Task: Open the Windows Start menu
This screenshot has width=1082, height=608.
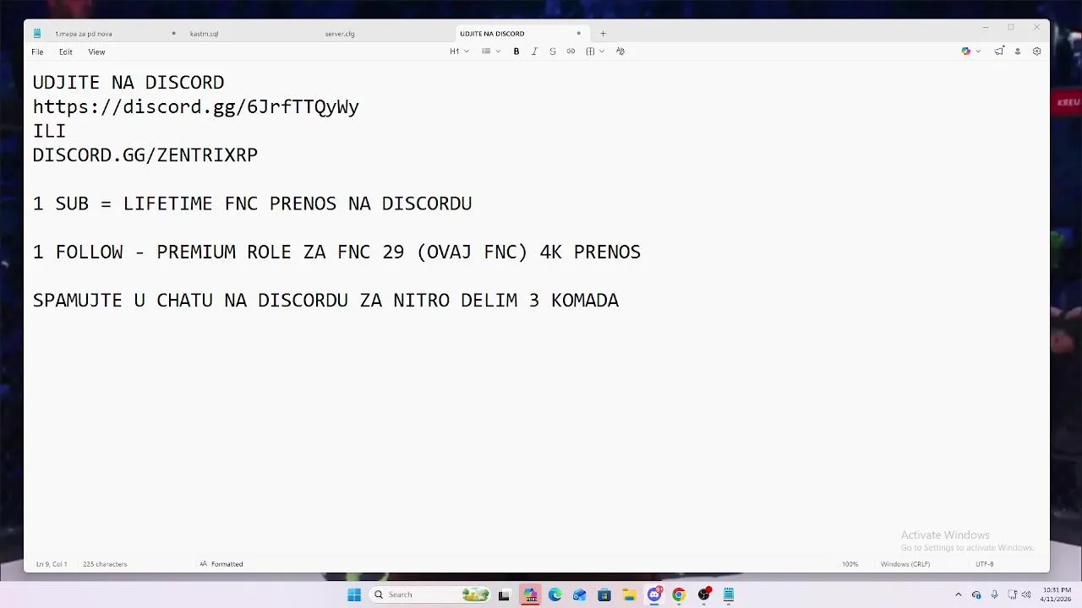Action: coord(354,594)
